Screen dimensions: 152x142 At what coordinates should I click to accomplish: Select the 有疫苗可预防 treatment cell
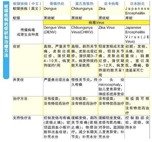click(x=137, y=106)
